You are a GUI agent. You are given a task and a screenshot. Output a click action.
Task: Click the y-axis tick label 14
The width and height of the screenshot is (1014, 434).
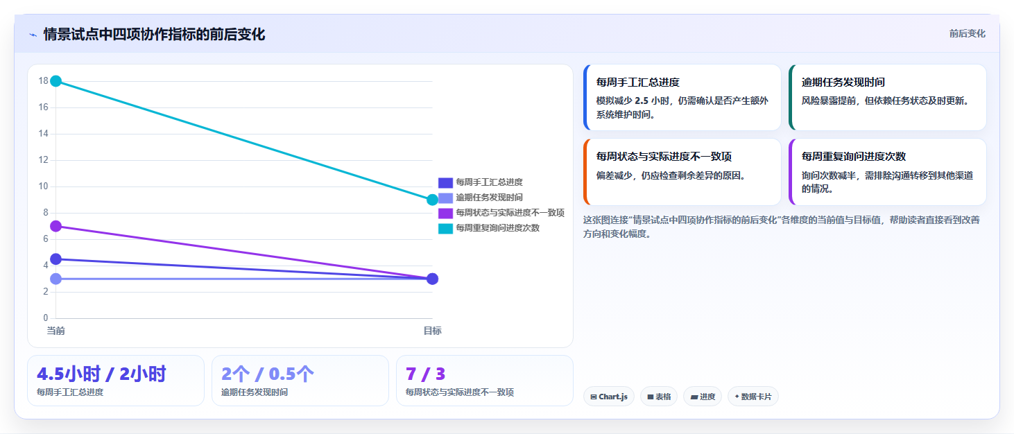pyautogui.click(x=43, y=134)
